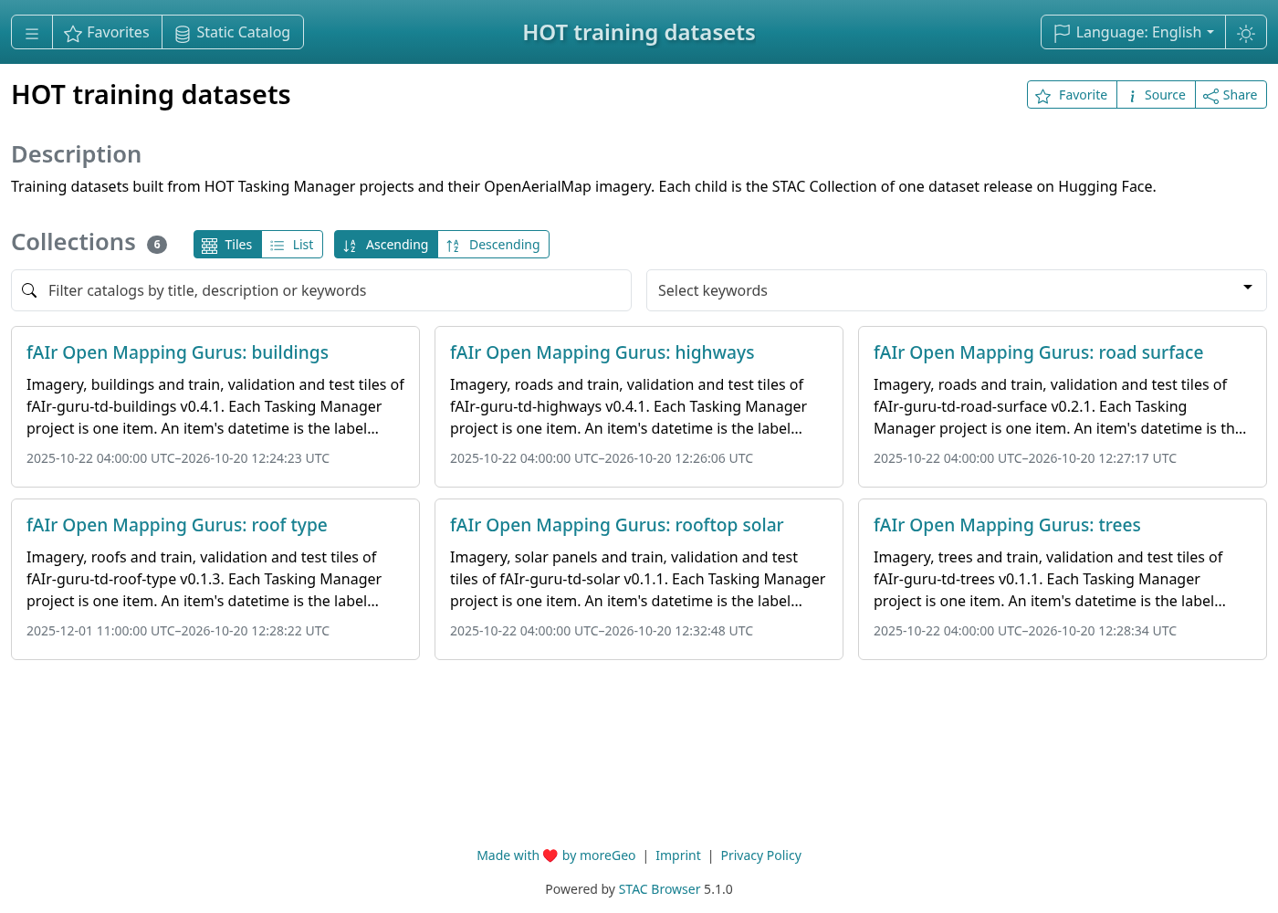Expand the Select keywords dropdown

[x=956, y=290]
